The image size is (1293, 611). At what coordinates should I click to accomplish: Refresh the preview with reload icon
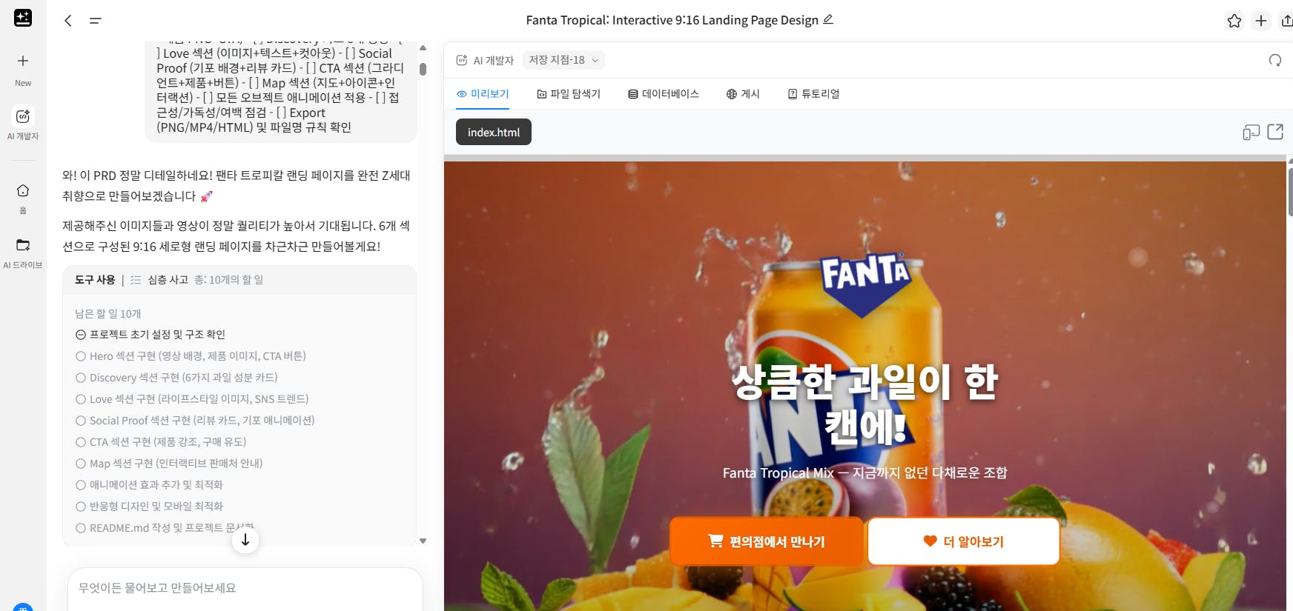(1275, 60)
